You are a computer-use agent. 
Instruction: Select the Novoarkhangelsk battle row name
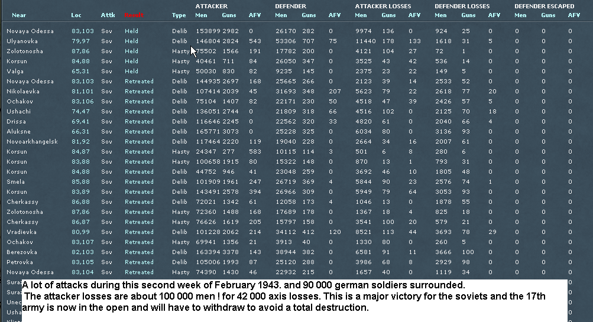tap(32, 141)
